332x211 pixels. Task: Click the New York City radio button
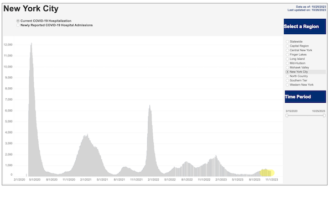coord(287,72)
